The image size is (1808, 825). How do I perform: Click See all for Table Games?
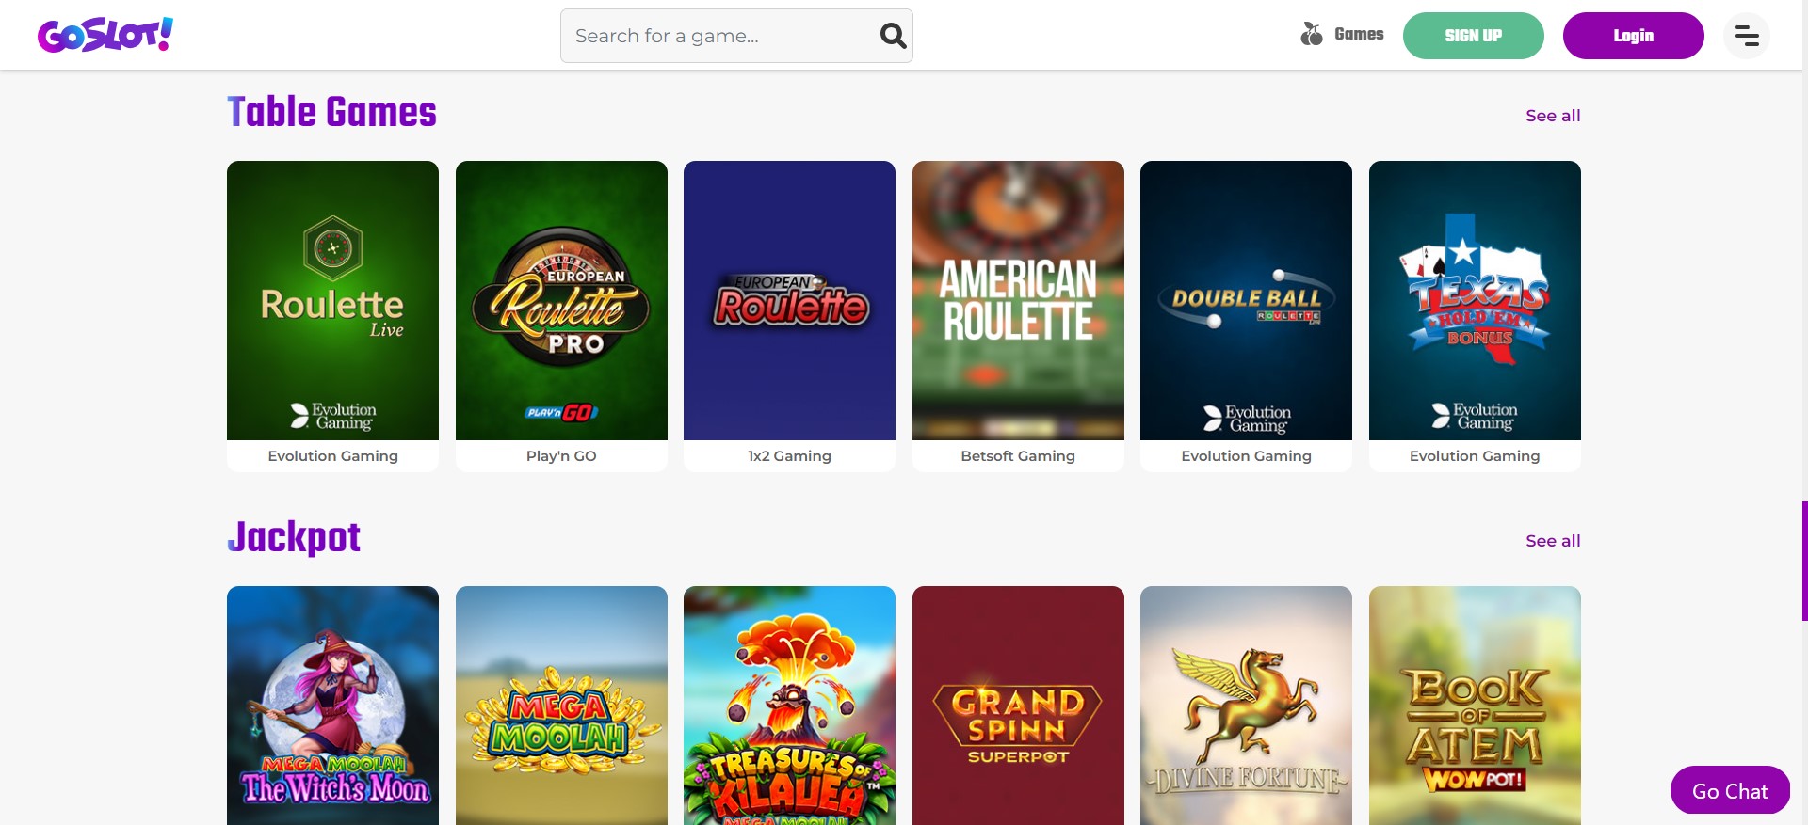click(x=1553, y=116)
